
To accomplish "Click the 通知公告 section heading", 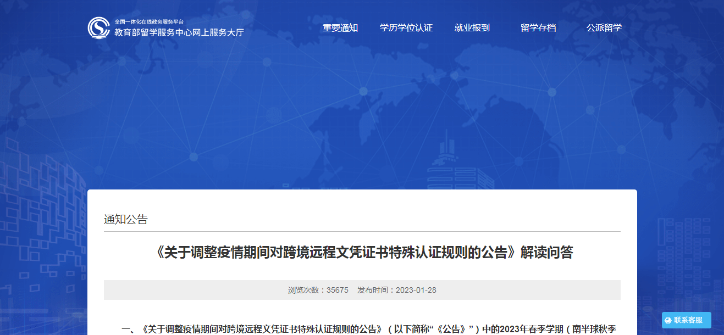I will click(x=126, y=220).
